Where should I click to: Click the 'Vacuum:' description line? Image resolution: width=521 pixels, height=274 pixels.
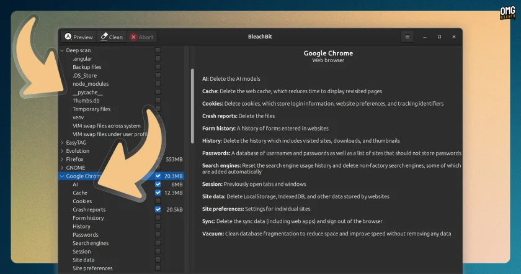[x=327, y=234]
